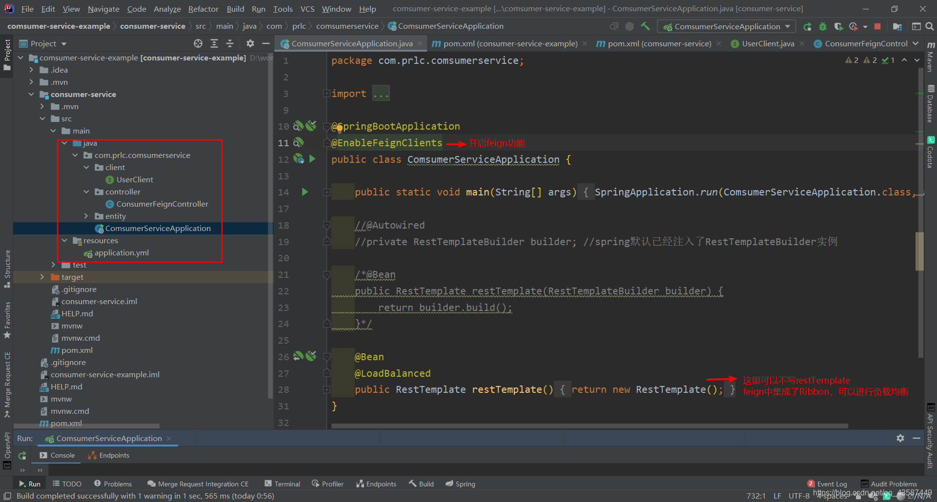Image resolution: width=937 pixels, height=502 pixels.
Task: Expand the .idea folder
Action: click(x=31, y=70)
